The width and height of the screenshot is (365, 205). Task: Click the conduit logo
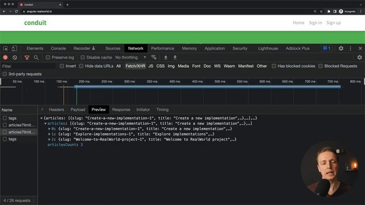coord(35,23)
